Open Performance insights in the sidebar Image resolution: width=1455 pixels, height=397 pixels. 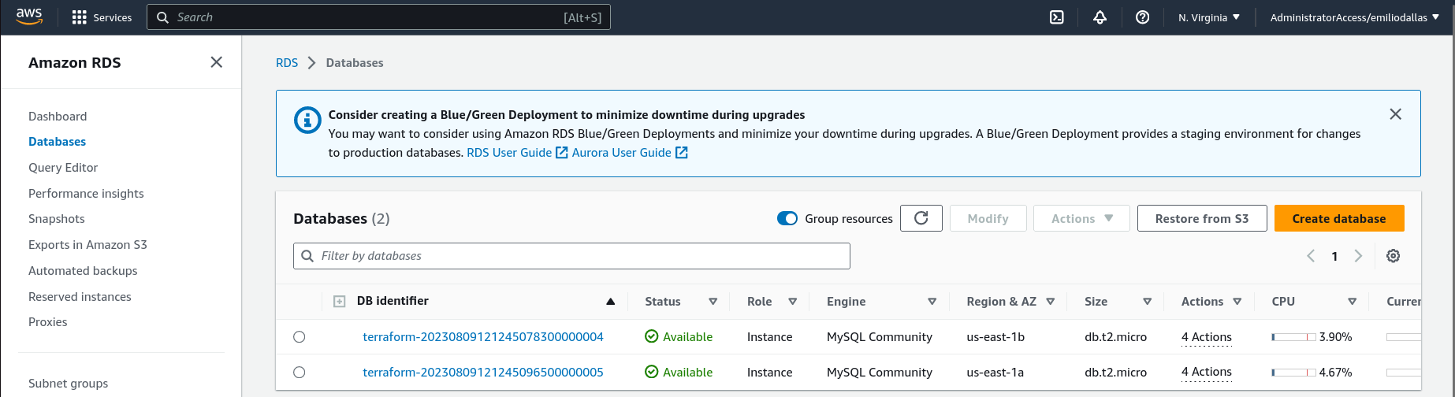[x=86, y=194]
